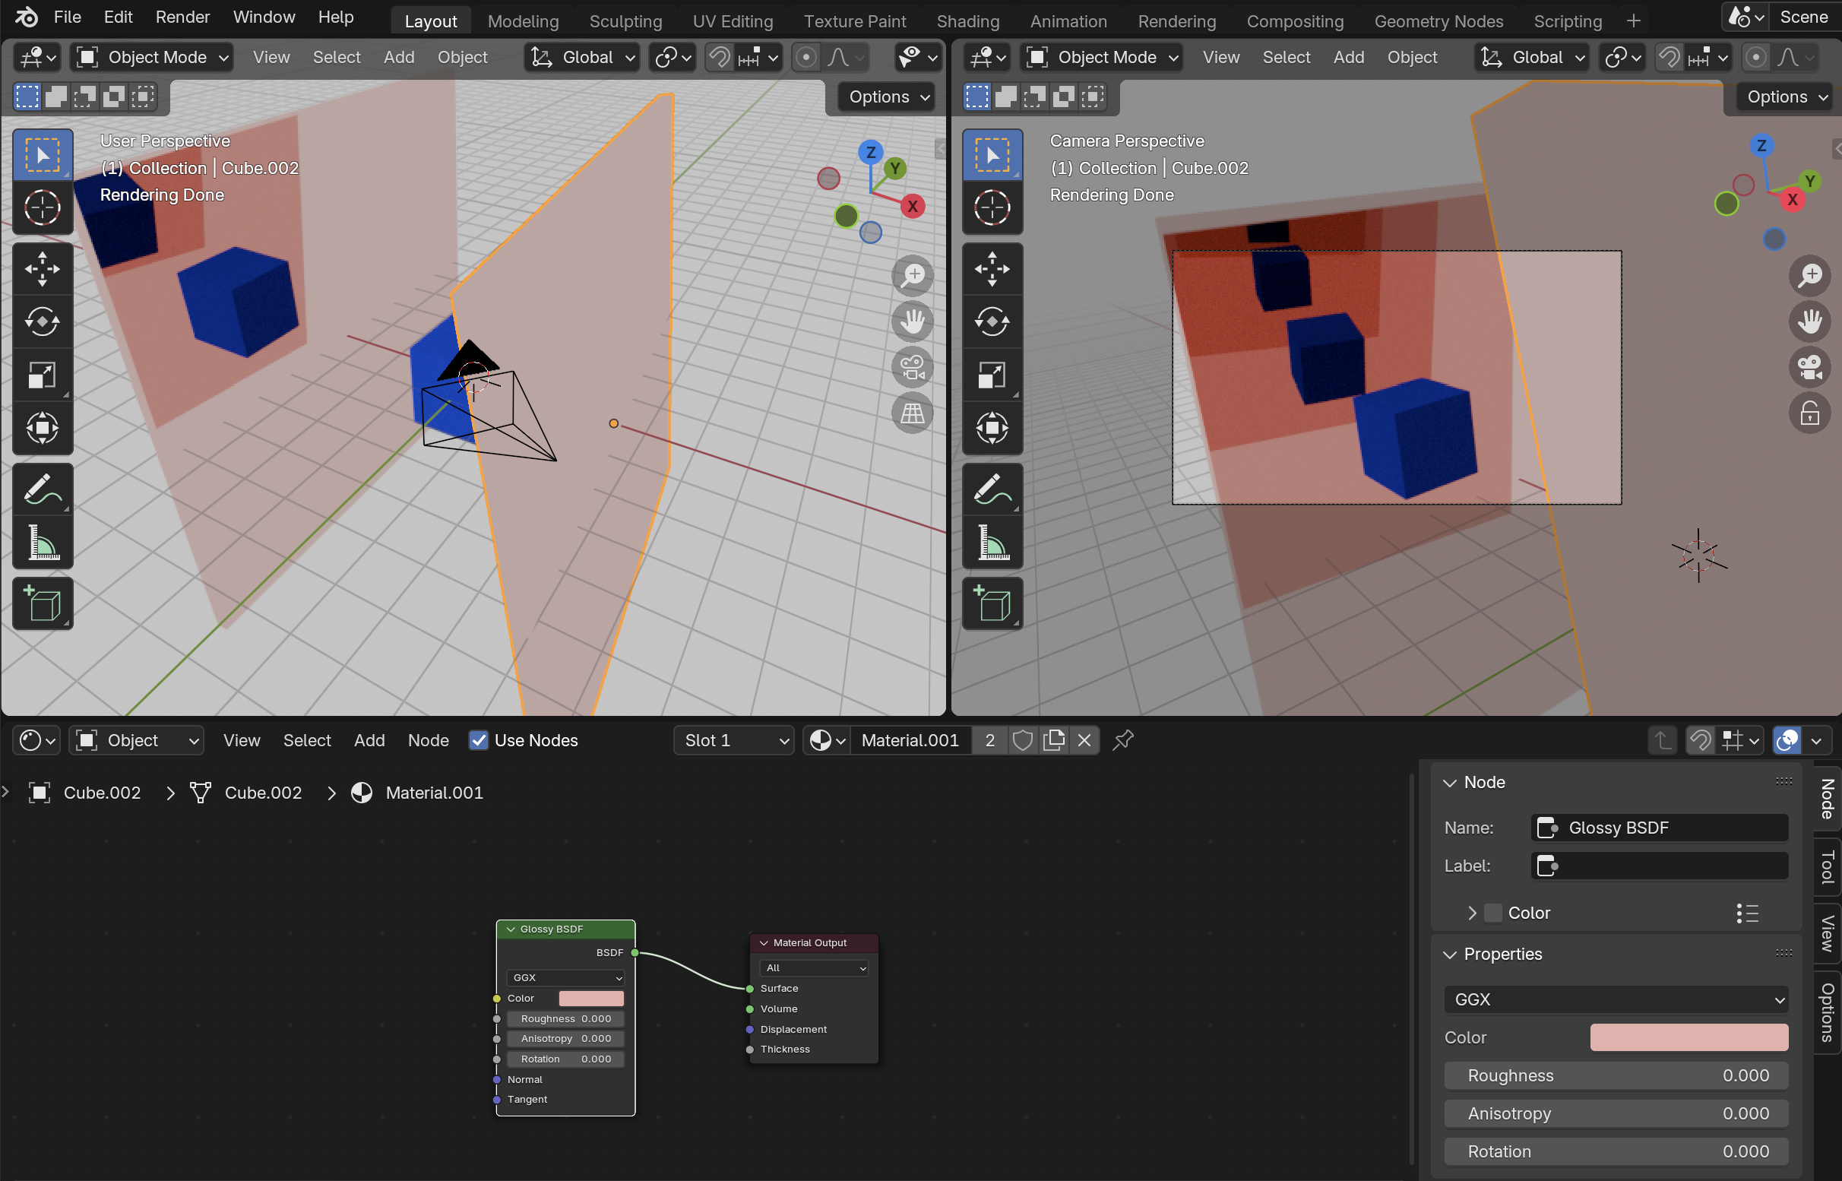This screenshot has width=1842, height=1181.
Task: Select the Add Cube tool in left viewport
Action: 43,603
